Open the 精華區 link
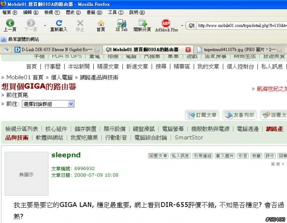This screenshot has height=223, width=287. coord(182,66)
